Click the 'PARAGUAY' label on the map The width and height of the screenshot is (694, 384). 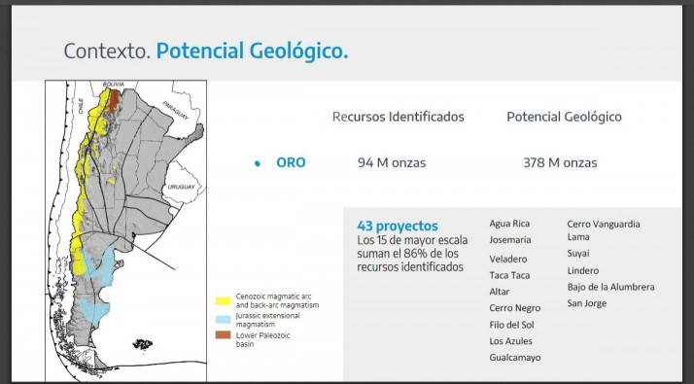(175, 110)
